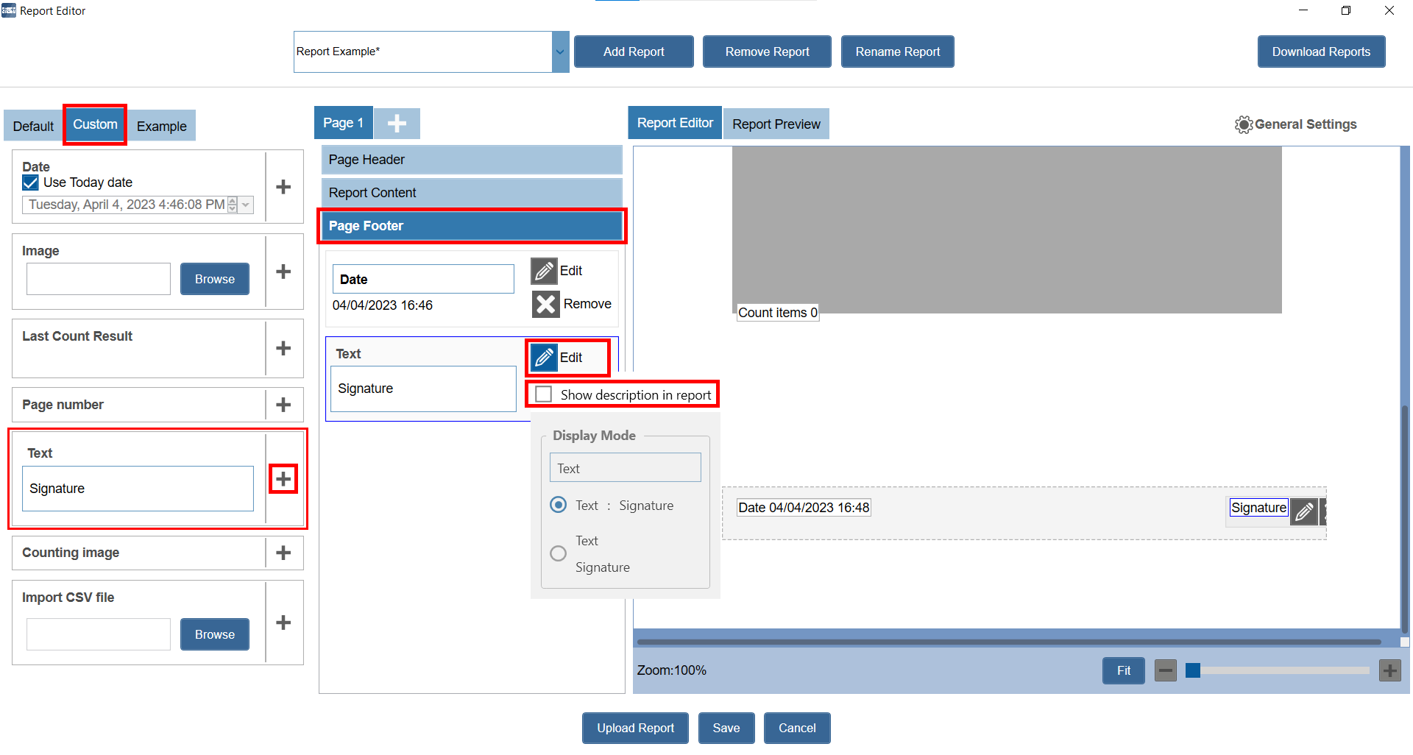Image resolution: width=1413 pixels, height=755 pixels.
Task: Remove the Date element with X icon
Action: click(x=545, y=304)
